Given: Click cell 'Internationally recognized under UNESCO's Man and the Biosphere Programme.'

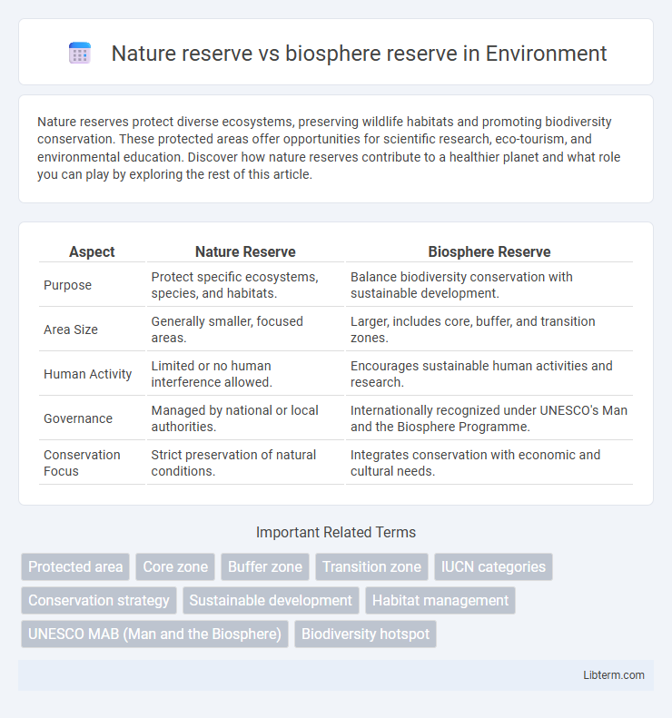Looking at the screenshot, I should (x=489, y=418).
